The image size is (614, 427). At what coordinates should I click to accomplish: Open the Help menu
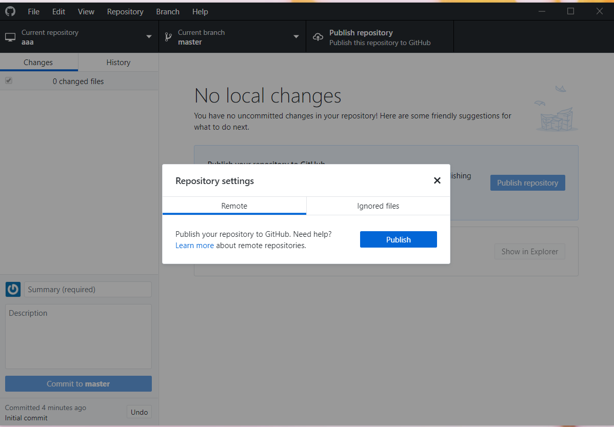(200, 12)
